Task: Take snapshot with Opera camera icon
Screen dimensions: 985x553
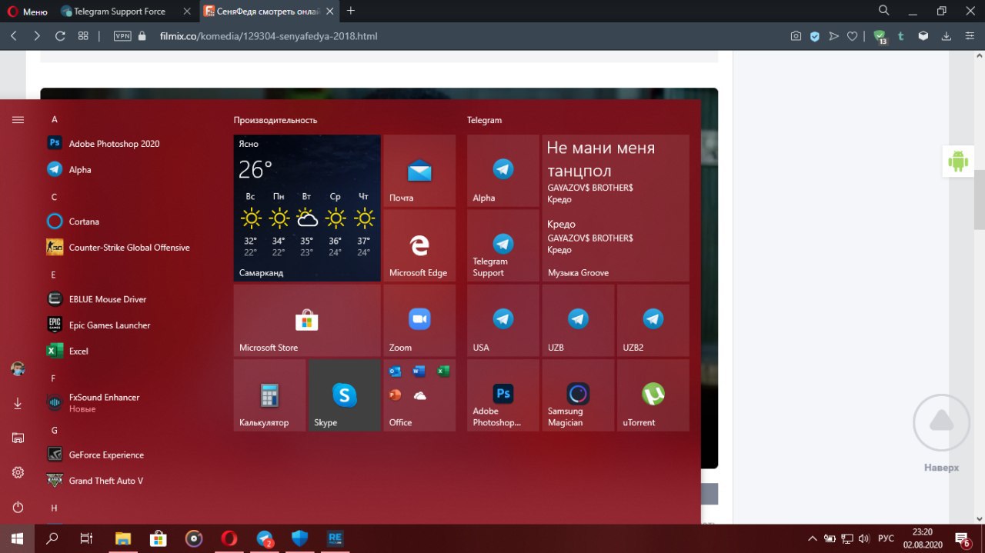Action: click(x=796, y=36)
